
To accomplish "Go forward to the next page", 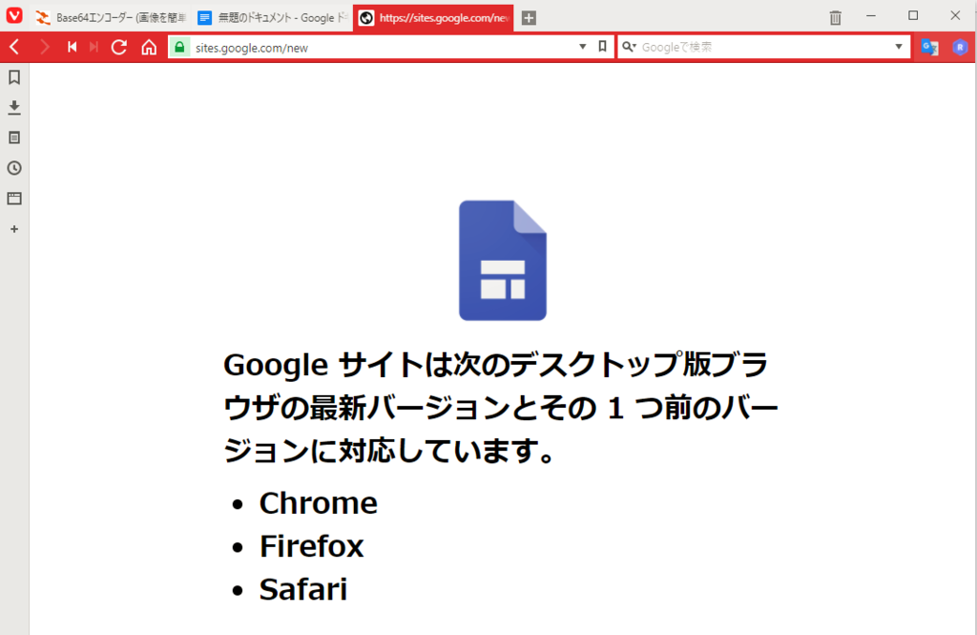I will pyautogui.click(x=44, y=47).
